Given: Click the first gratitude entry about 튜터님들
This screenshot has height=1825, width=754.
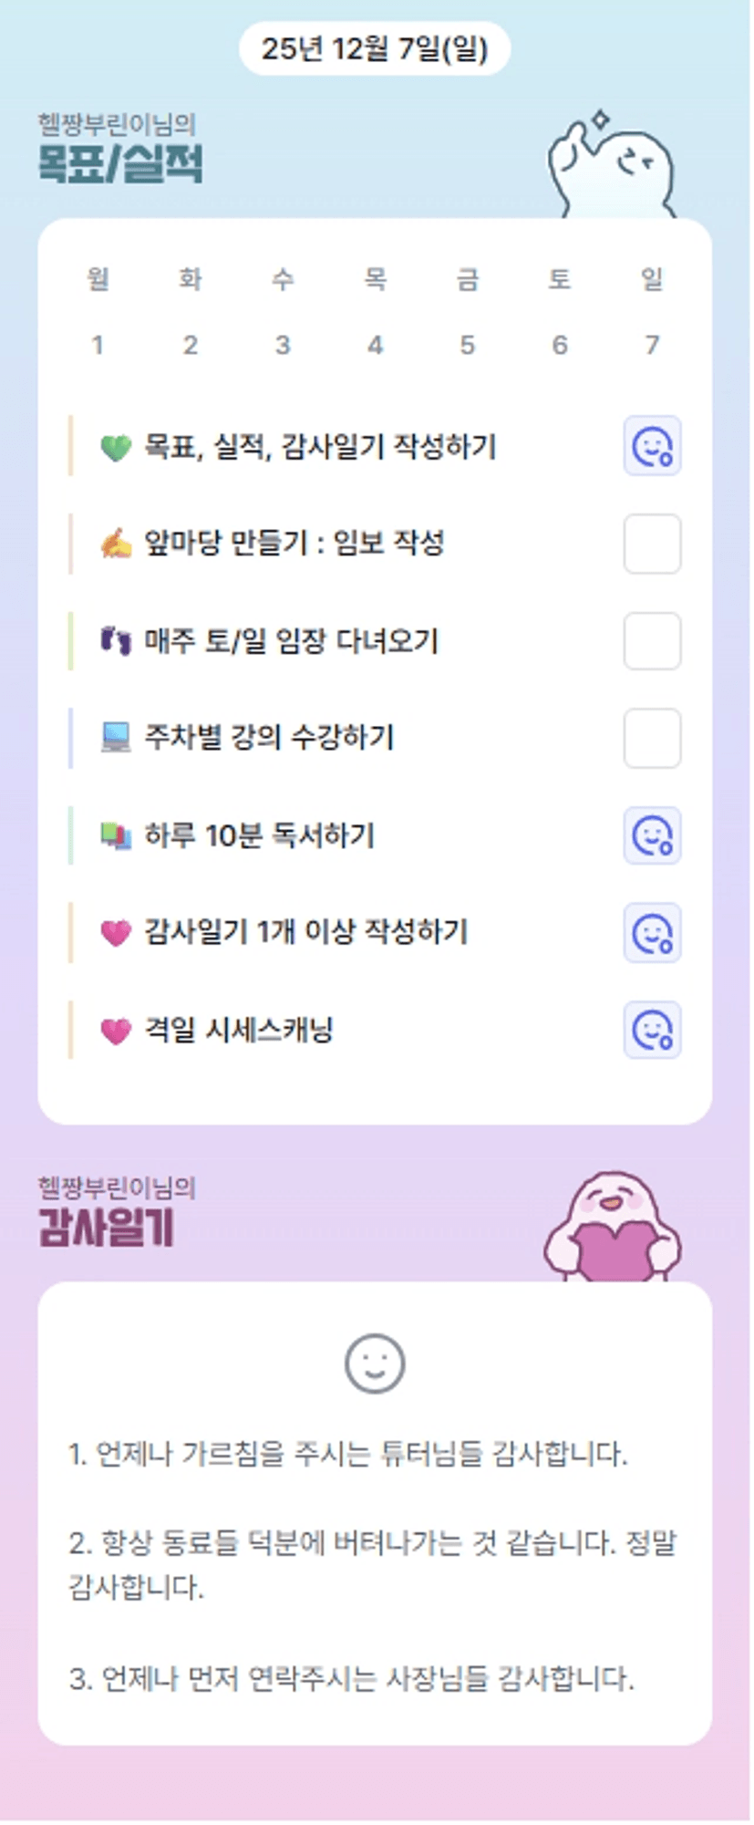Looking at the screenshot, I should pos(348,1454).
